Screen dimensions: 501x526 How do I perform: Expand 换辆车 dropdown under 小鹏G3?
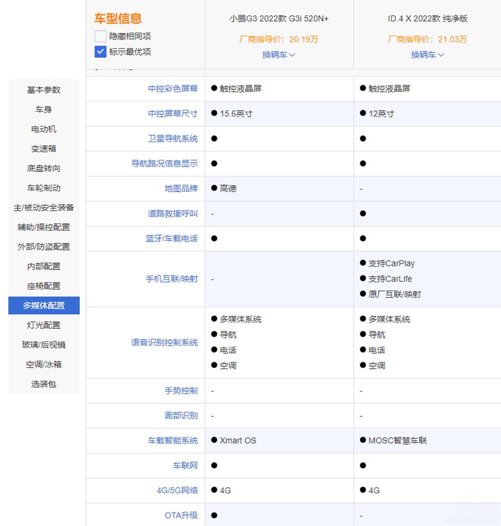(x=279, y=55)
